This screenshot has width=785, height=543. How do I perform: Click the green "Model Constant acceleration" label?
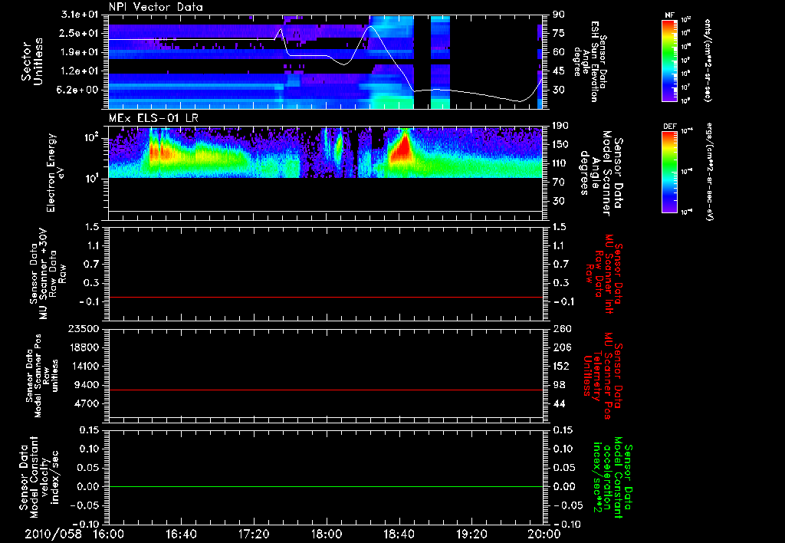click(x=612, y=477)
